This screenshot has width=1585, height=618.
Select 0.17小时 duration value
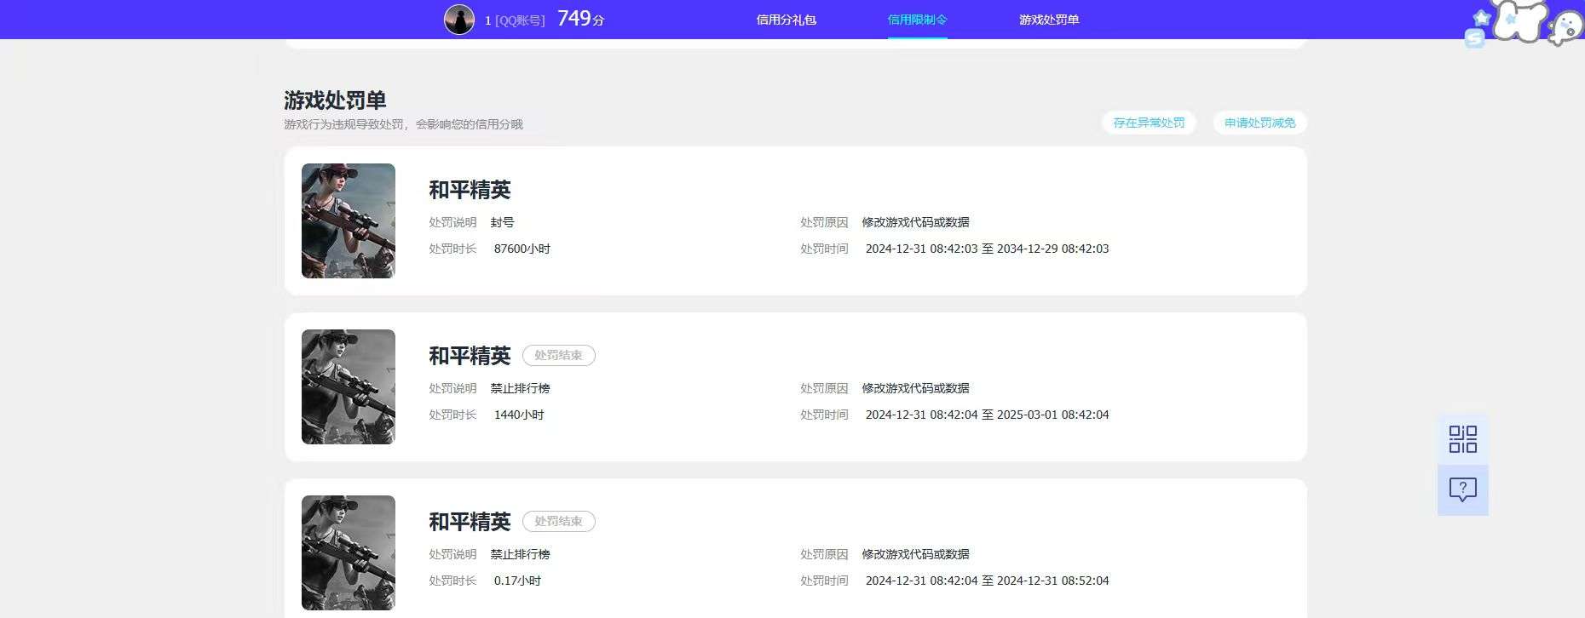[x=517, y=581]
